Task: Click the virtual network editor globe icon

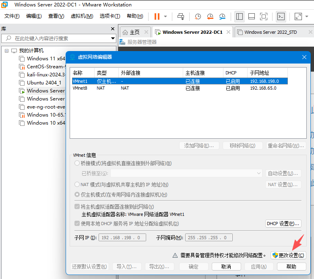Action: [x=72, y=57]
